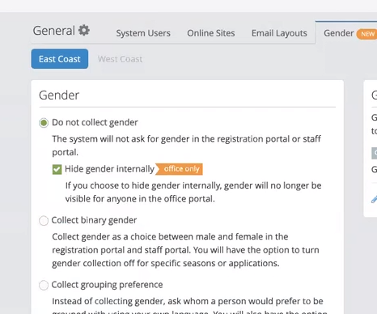
Task: Select the Do not collect gender radio
Action: coord(44,123)
